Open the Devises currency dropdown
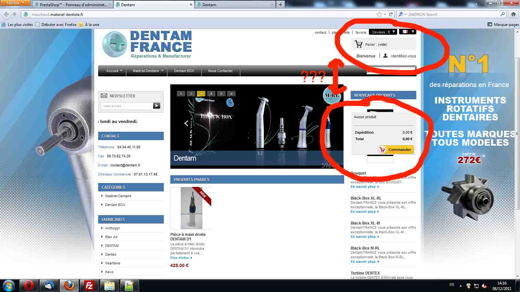 click(x=383, y=32)
